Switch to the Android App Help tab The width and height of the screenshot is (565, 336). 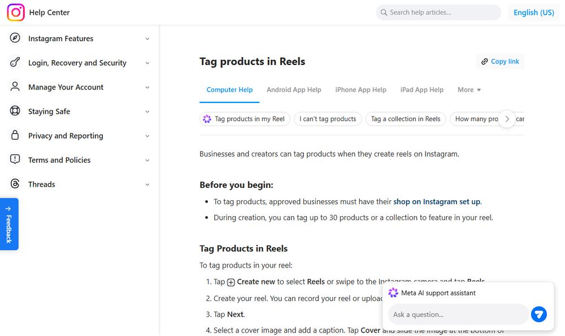pyautogui.click(x=294, y=90)
